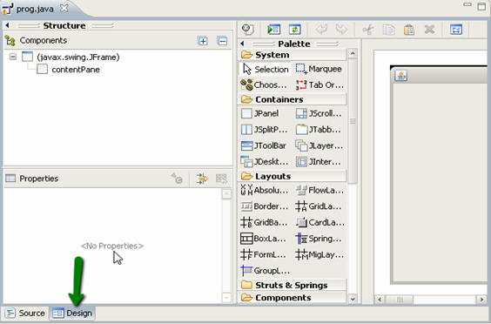The height and width of the screenshot is (324, 491).
Task: Select the JPanel container icon
Action: coord(246,113)
